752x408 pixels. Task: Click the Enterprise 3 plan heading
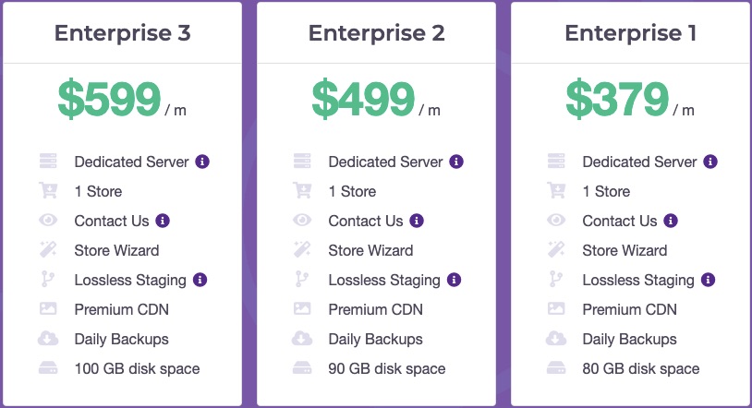click(123, 33)
